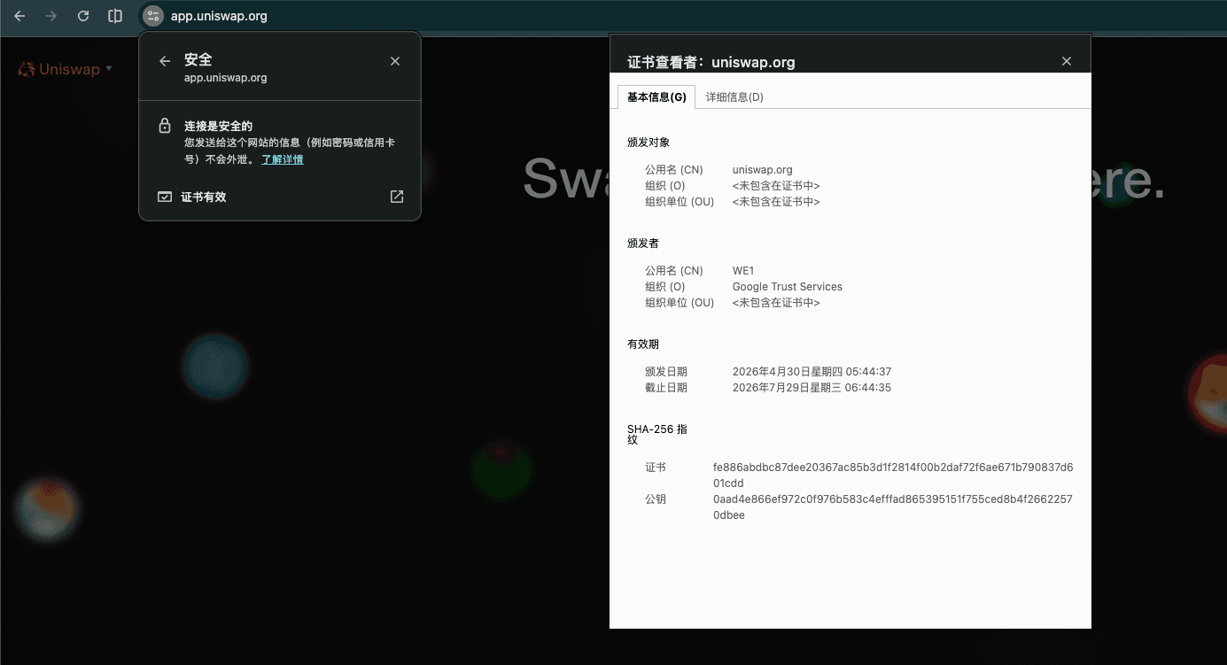Click the certificate viewer title 证书查看者:uniswap.org
Viewport: 1227px width, 665px height.
(x=711, y=62)
